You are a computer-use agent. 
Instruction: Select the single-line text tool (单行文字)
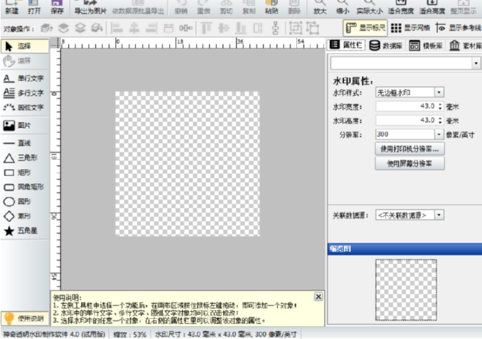tap(24, 78)
